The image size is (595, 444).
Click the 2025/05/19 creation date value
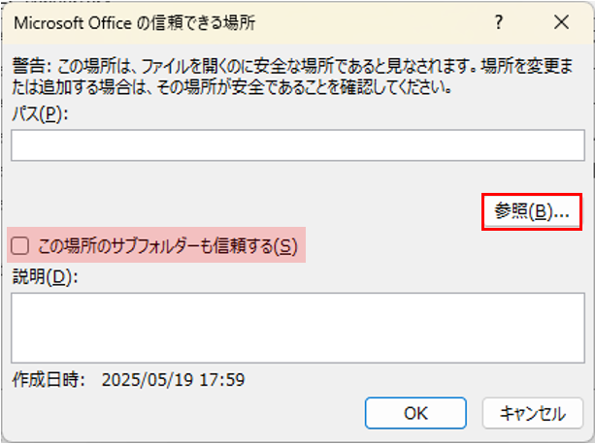point(148,380)
